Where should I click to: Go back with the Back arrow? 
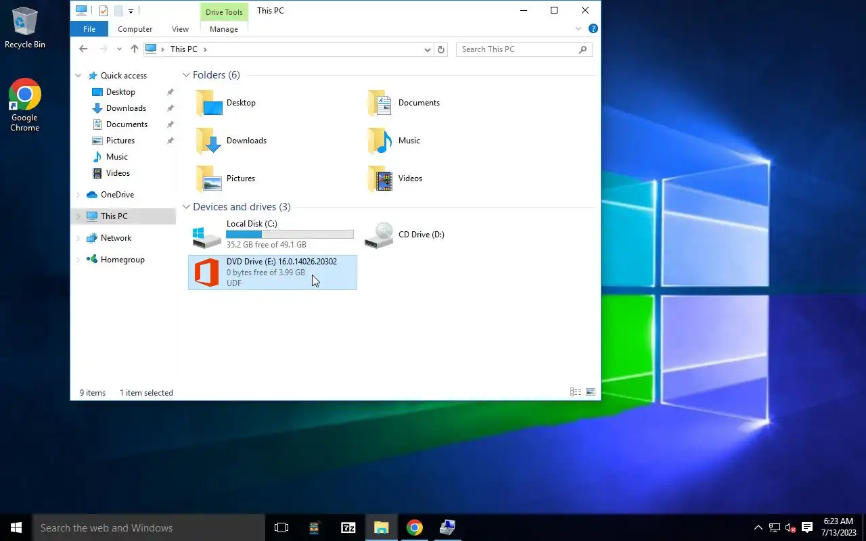pyautogui.click(x=83, y=49)
